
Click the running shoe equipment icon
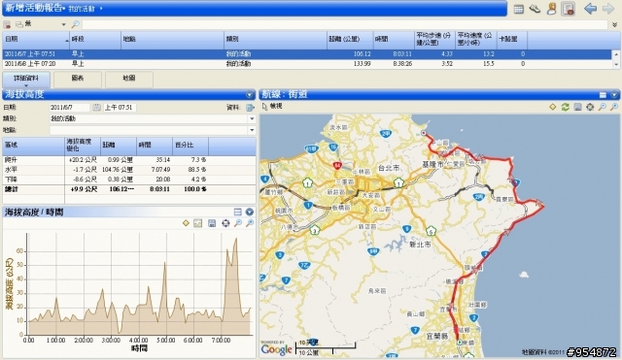point(535,9)
